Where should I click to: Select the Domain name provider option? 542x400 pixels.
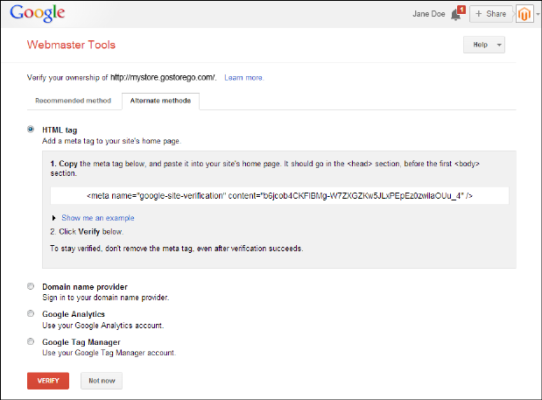point(32,286)
